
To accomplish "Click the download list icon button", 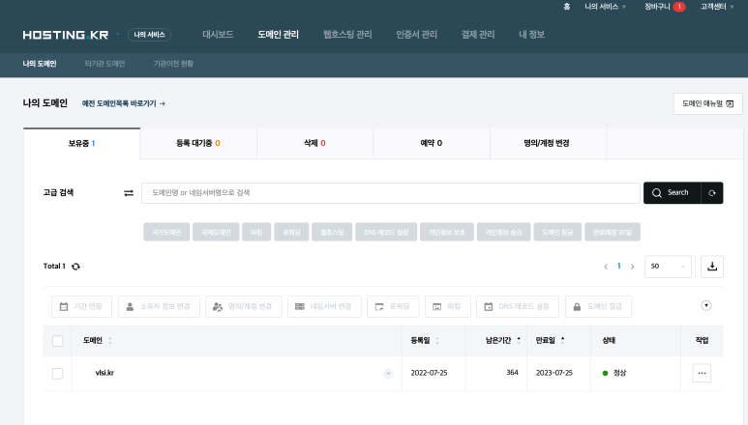I will [x=712, y=267].
